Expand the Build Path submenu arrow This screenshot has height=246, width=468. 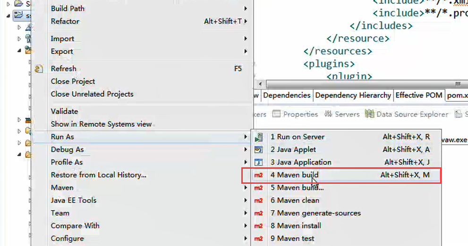[x=246, y=8]
